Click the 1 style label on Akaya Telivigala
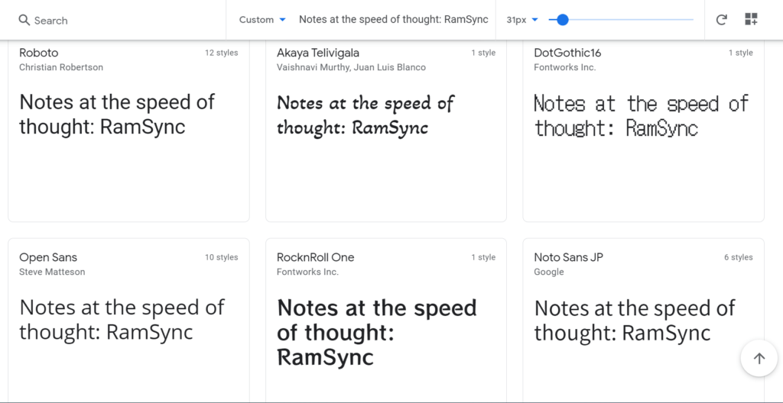Screen dimensions: 783x403 pos(483,53)
